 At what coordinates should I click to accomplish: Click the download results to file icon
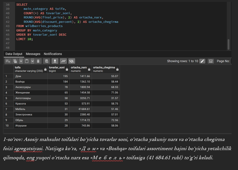tap(55, 61)
